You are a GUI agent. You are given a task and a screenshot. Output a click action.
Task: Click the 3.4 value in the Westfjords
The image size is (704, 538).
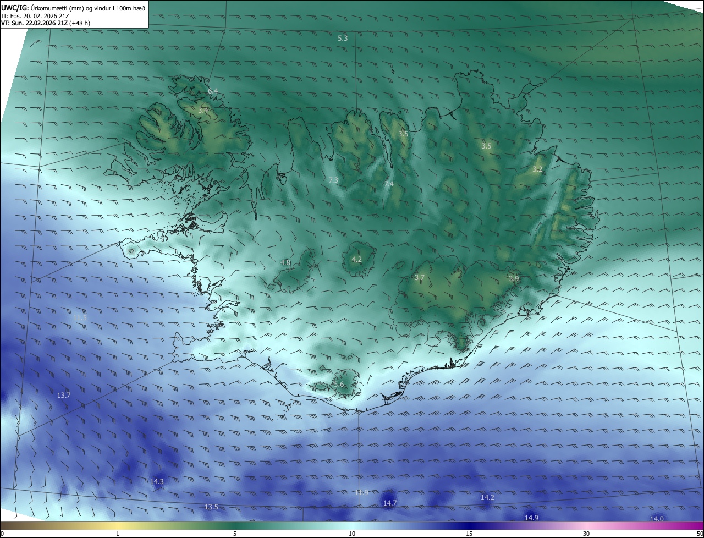(203, 111)
